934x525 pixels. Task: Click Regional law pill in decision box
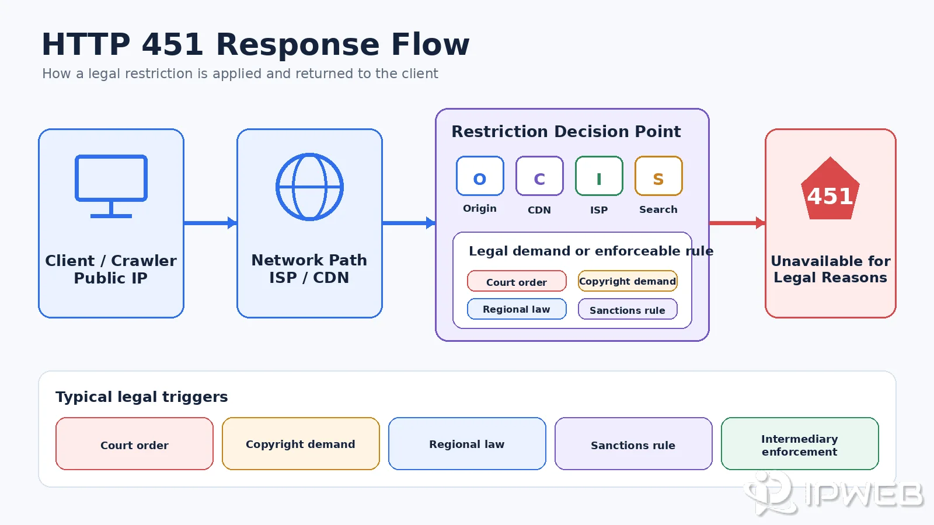[517, 309]
